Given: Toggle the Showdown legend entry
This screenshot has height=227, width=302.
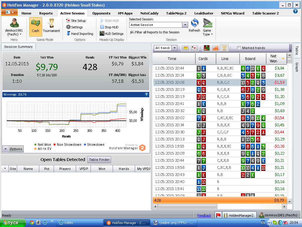Looking at the screenshot, I should [x=94, y=145].
